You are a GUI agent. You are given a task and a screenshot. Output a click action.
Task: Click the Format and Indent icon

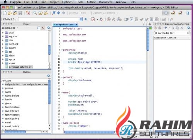pos(127,19)
